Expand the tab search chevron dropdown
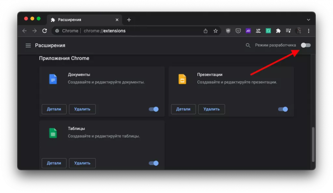 (x=308, y=20)
